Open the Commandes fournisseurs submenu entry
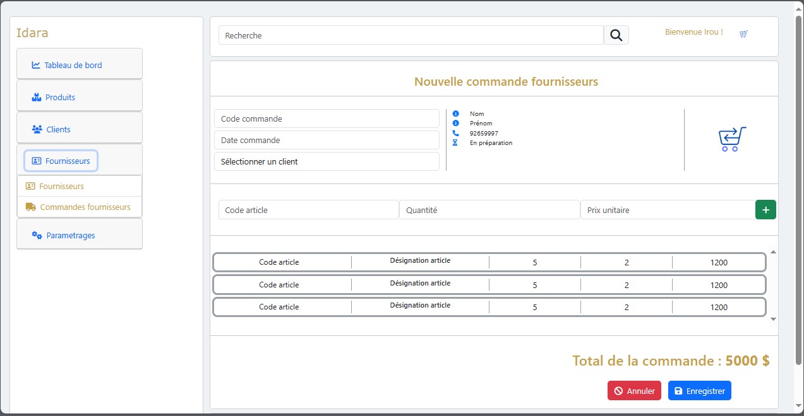This screenshot has height=416, width=804. pyautogui.click(x=85, y=207)
